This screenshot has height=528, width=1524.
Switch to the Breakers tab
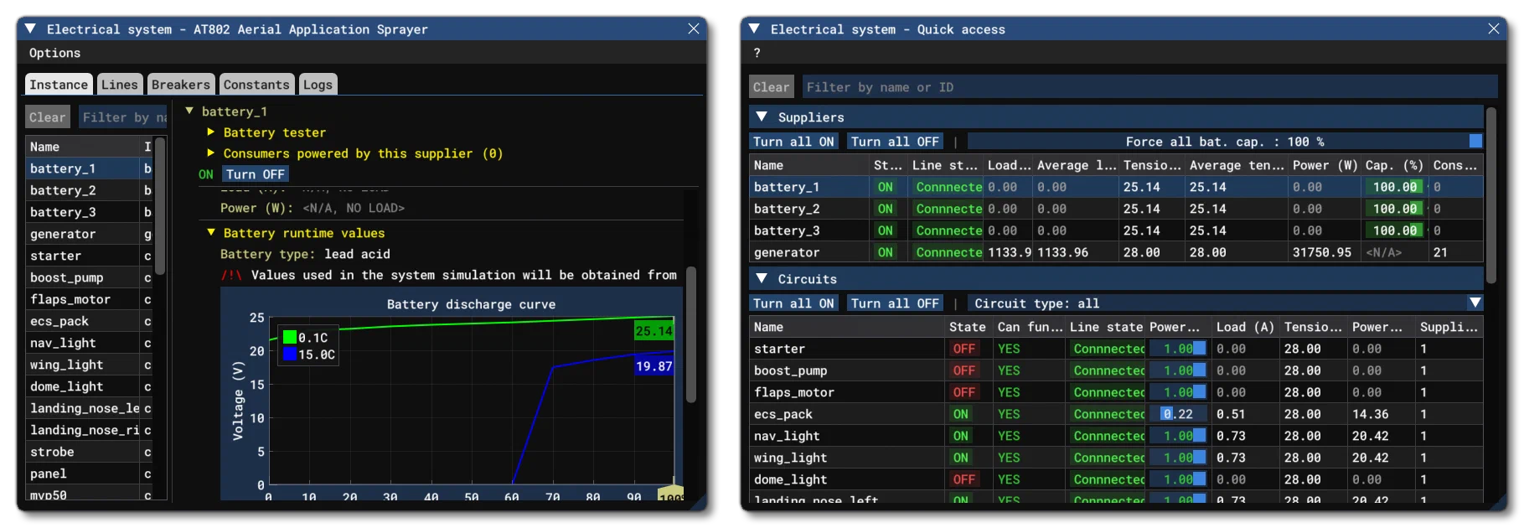point(180,84)
